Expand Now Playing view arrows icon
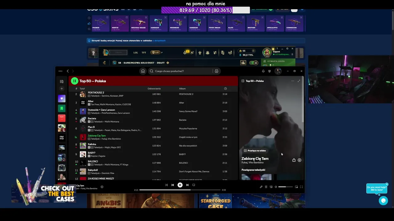 [299, 81]
